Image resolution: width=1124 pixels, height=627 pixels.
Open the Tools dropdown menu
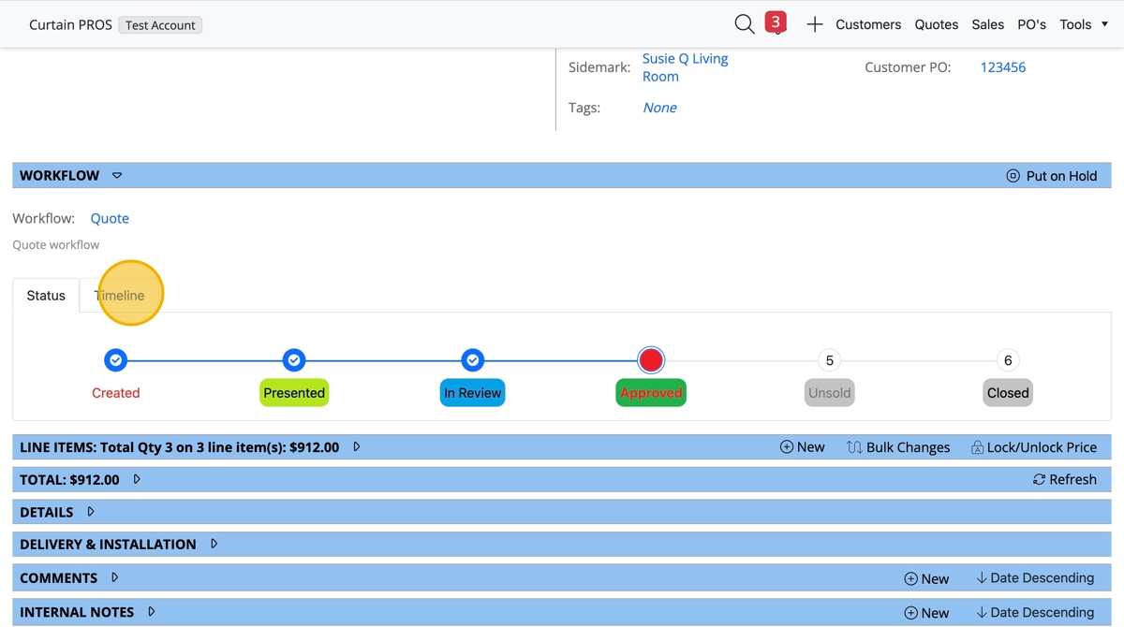[1084, 24]
